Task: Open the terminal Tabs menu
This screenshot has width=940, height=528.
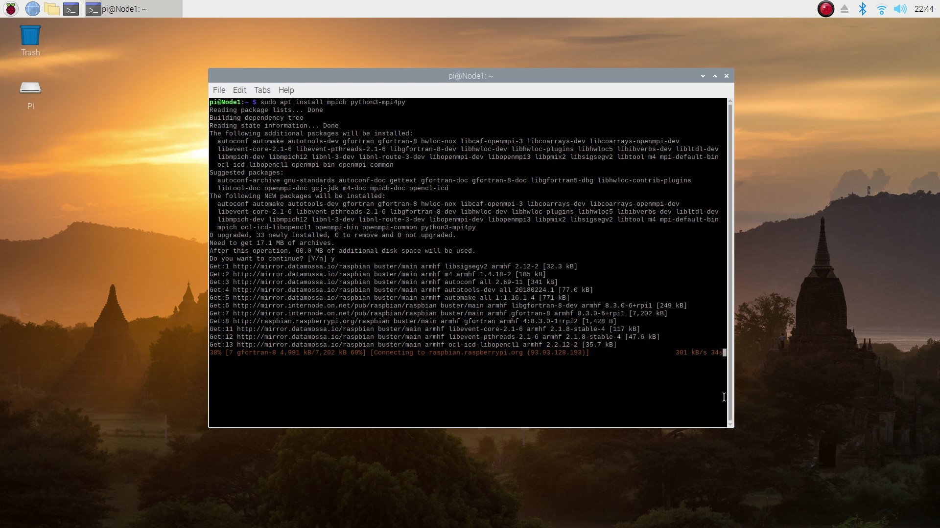Action: pos(262,90)
